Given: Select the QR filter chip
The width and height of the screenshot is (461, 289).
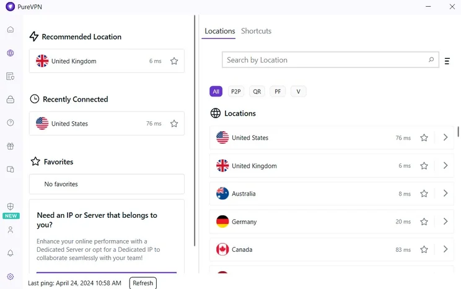Looking at the screenshot, I should click(x=257, y=92).
